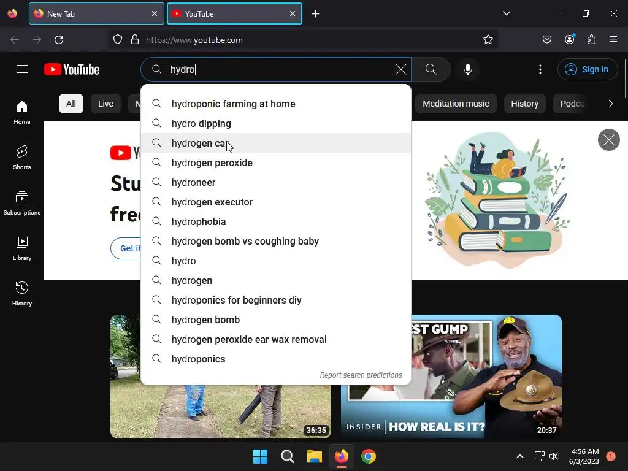
Task: Choose suggestion hydrogen bomb vs coughing baby
Action: [x=276, y=241]
